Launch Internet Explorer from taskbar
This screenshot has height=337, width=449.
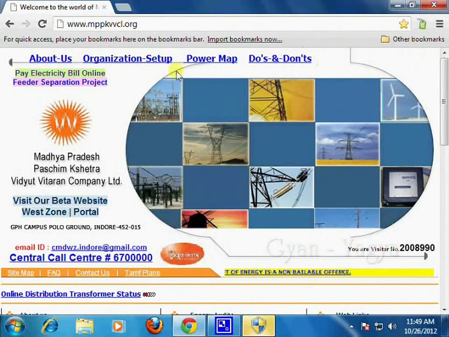click(x=50, y=326)
